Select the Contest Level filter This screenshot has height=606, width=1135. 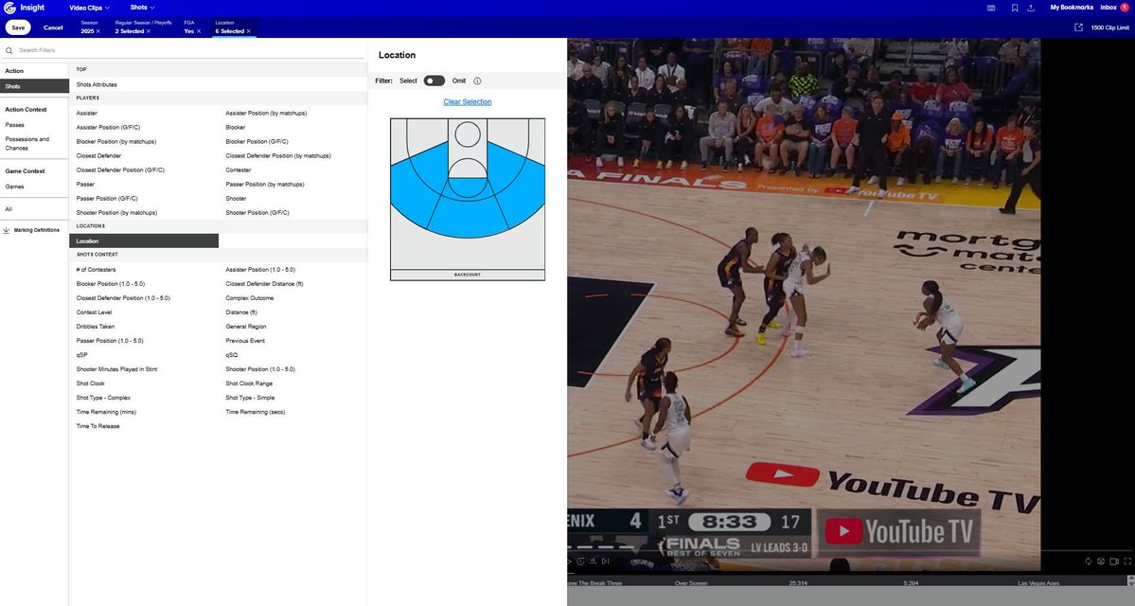(x=94, y=312)
